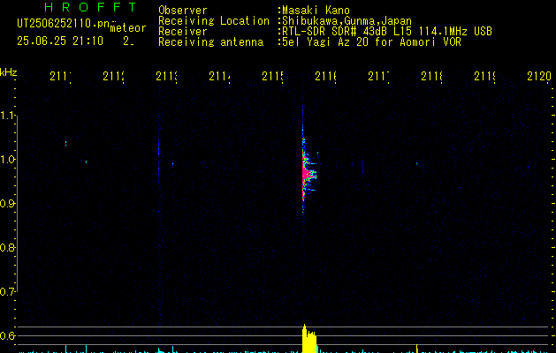The height and width of the screenshot is (353, 556).
Task: Click the 5el Yagi antenna description
Action: pyautogui.click(x=371, y=42)
